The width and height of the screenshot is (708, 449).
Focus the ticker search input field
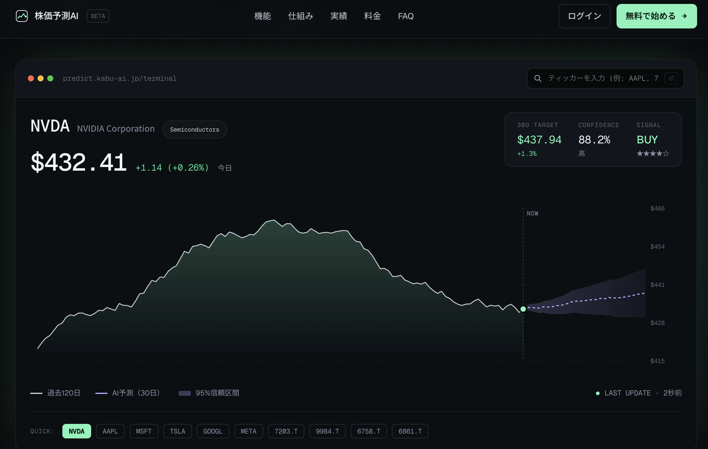point(605,78)
